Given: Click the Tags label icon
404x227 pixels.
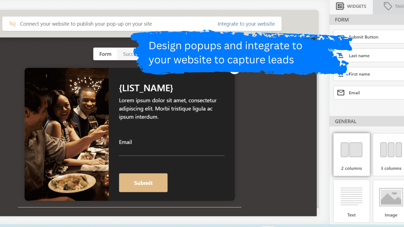Looking at the screenshot, I should pyautogui.click(x=388, y=6).
